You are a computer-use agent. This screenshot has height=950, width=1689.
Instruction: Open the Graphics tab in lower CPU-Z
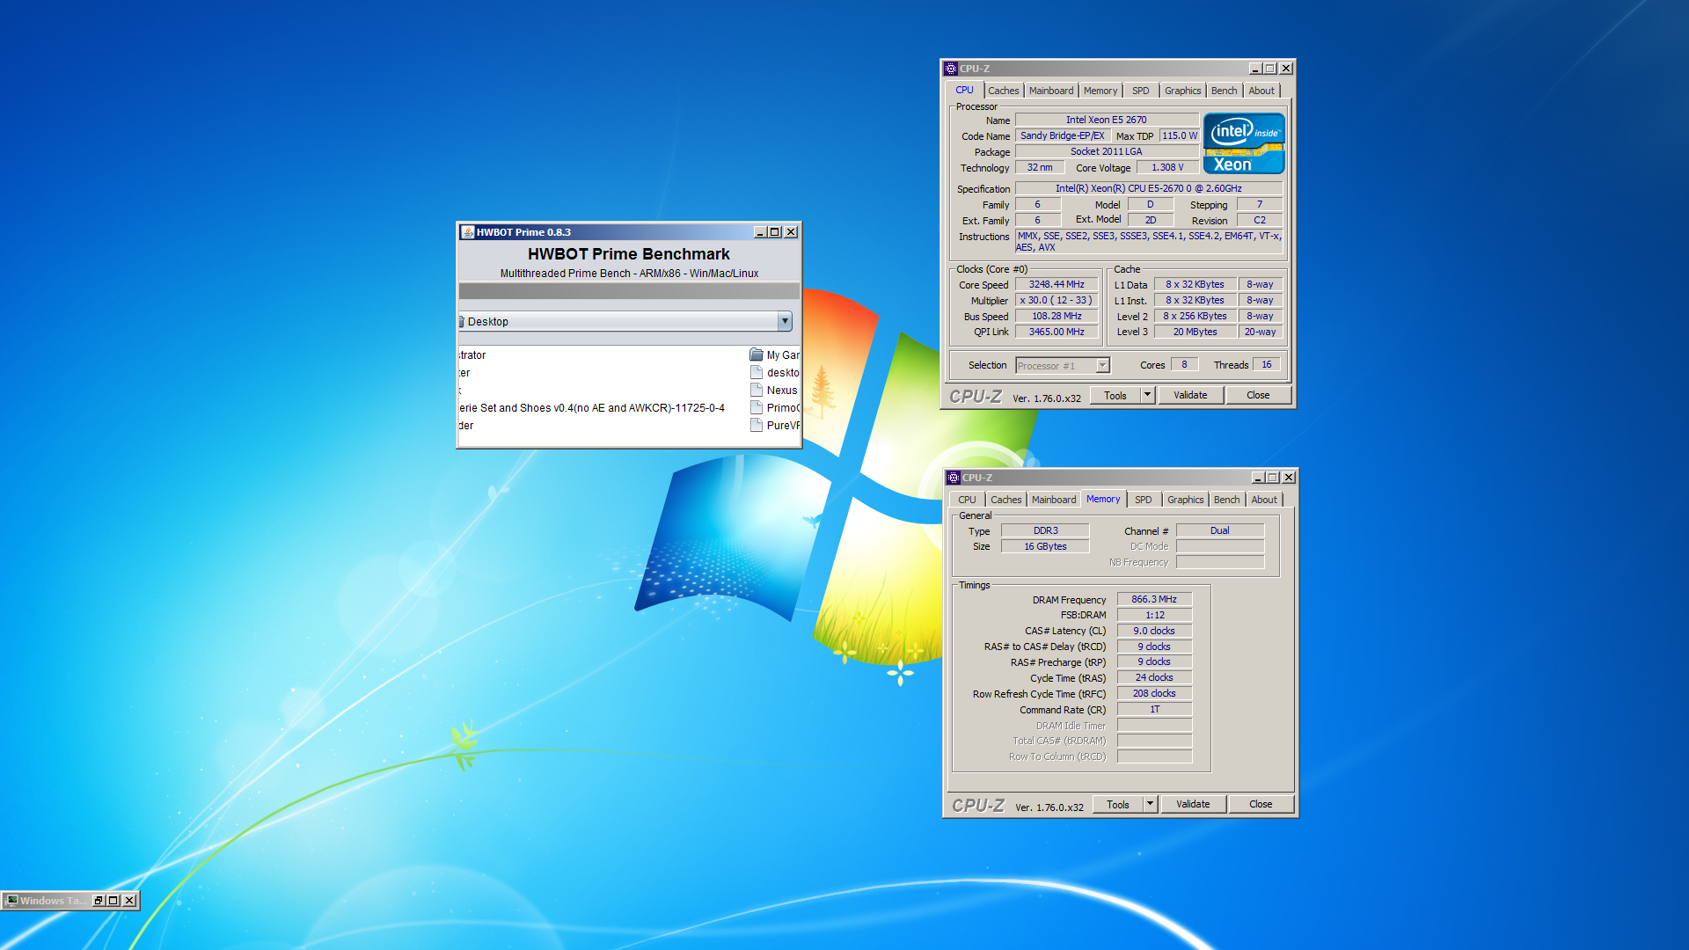(x=1186, y=500)
